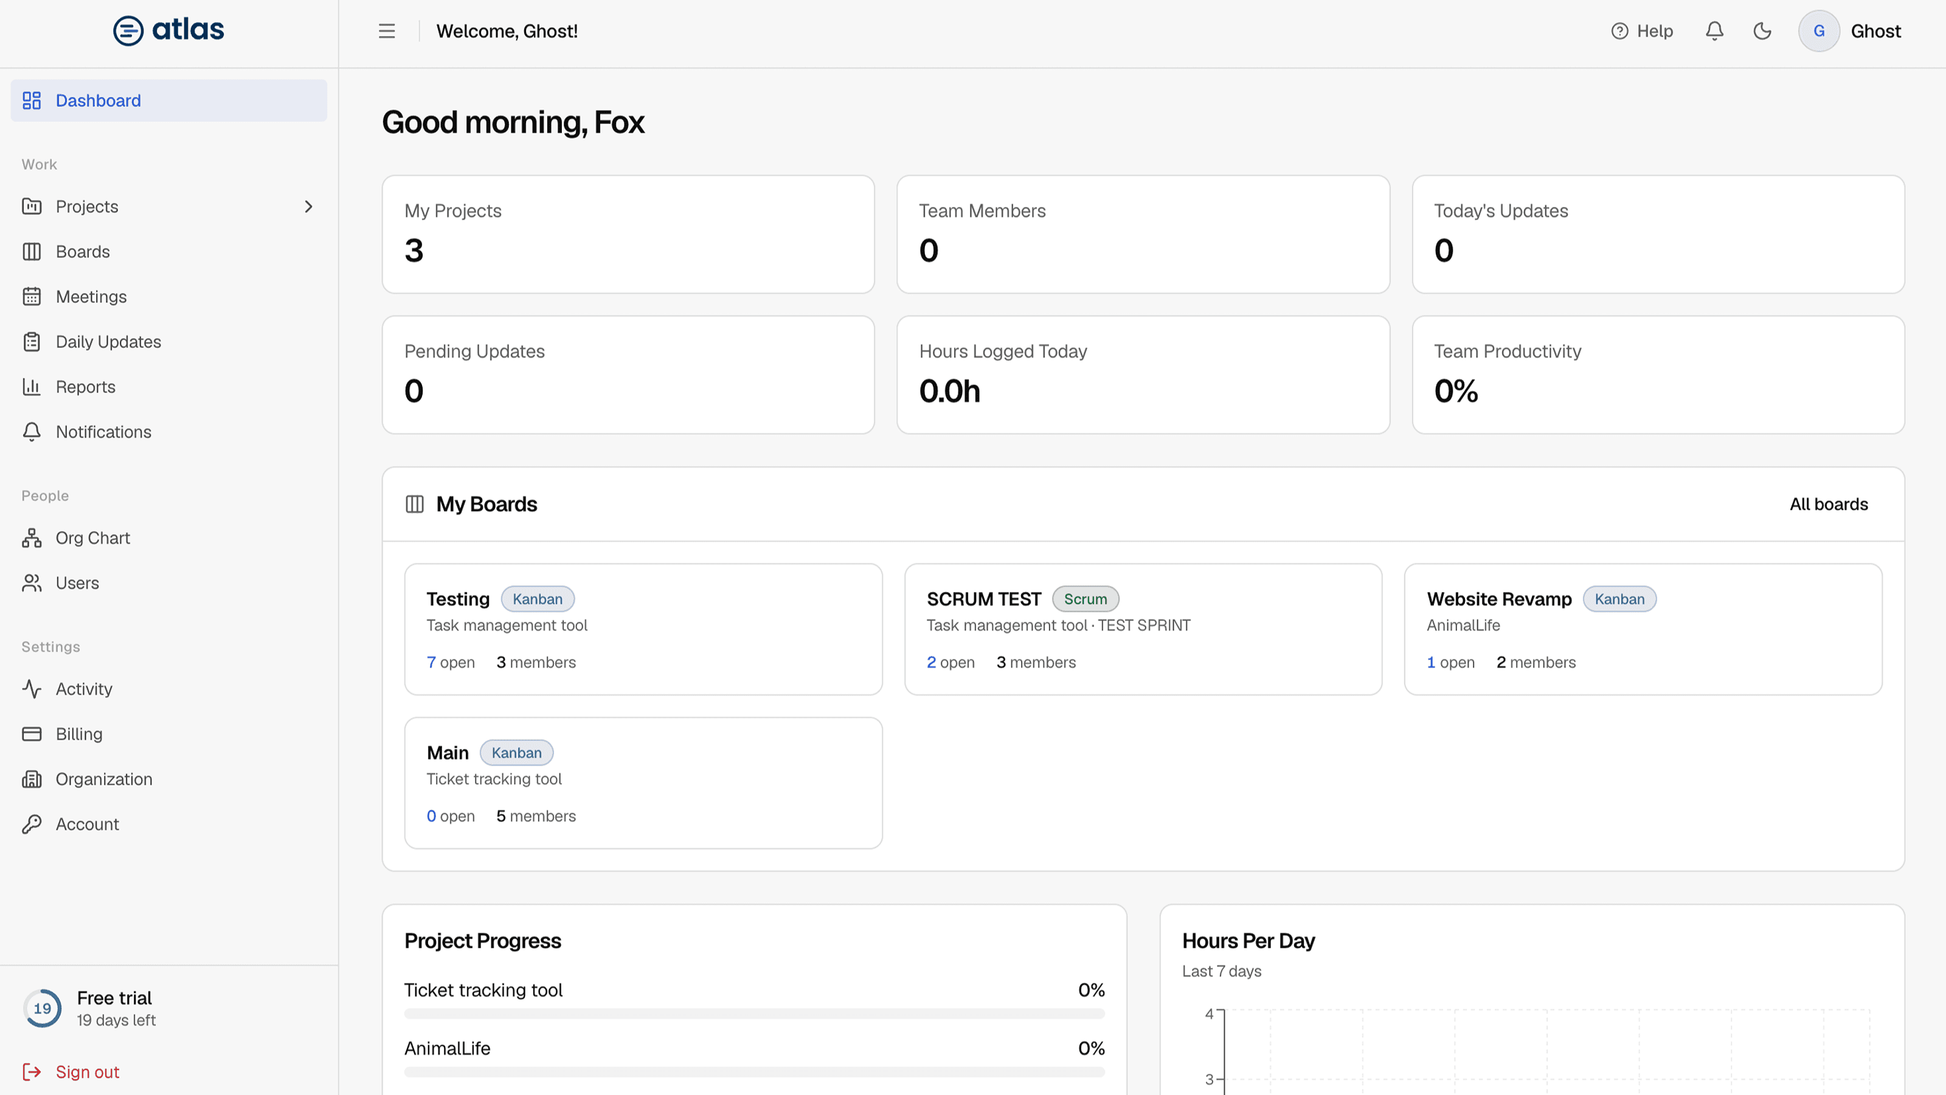Click the Dashboard grid icon in the sidebar
Screen dimensions: 1946x1095
coord(32,100)
